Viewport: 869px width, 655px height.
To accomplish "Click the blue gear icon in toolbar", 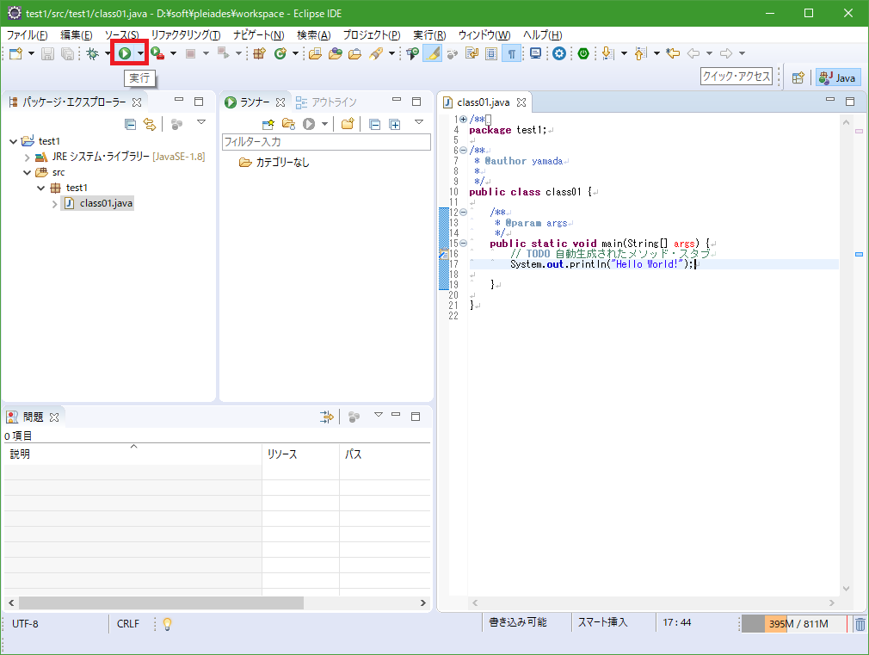I will point(559,53).
